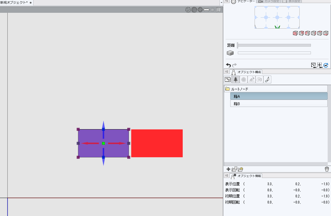331x216 pixels.
Task: Click the undo camera arrow in Navigator
Action: [228, 65]
